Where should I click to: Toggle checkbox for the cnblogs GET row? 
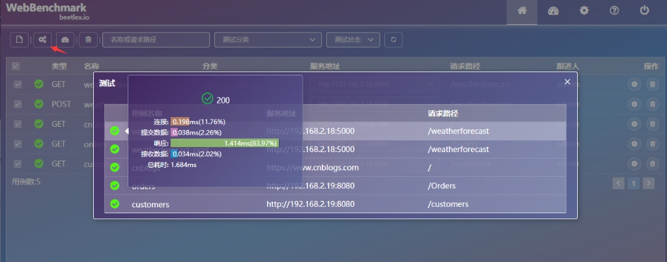pos(18,124)
